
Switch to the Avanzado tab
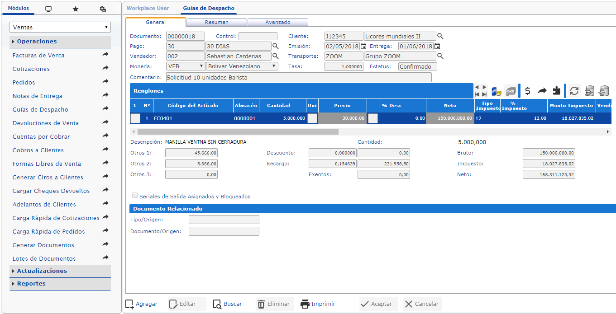pos(278,22)
